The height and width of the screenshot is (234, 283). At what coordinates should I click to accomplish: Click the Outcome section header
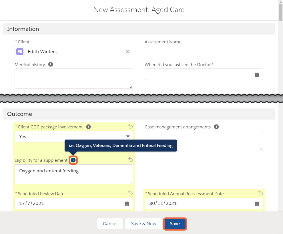pyautogui.click(x=139, y=114)
